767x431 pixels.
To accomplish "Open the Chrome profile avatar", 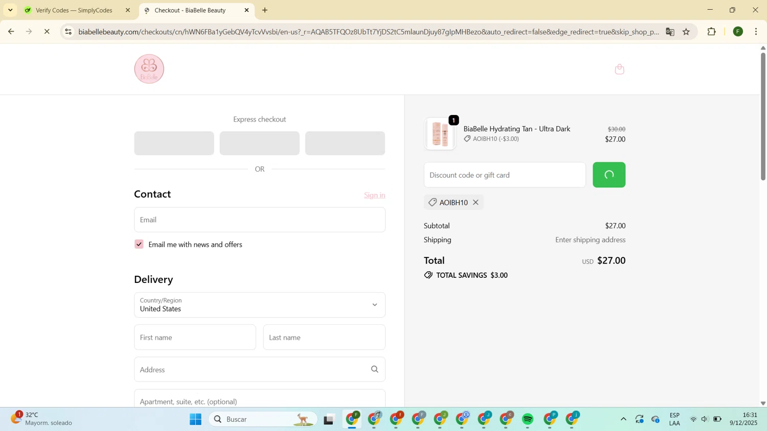I will (x=738, y=32).
